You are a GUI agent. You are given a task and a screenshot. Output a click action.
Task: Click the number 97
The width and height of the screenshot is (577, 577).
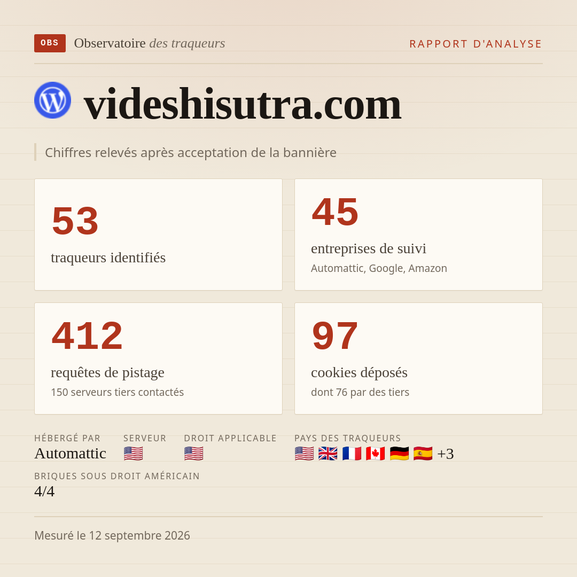[335, 336]
